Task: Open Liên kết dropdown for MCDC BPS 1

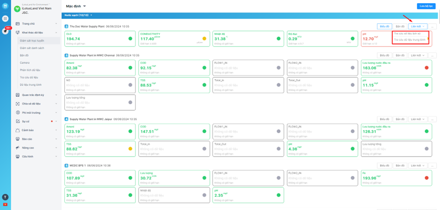Action: 418,165
